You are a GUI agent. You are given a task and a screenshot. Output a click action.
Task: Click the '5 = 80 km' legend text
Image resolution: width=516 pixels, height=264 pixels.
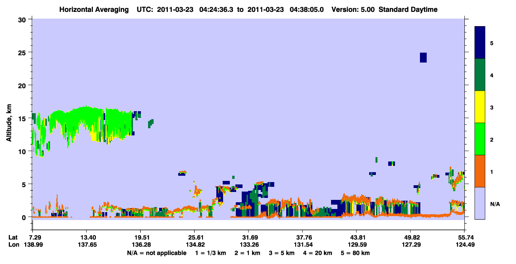[354, 253]
